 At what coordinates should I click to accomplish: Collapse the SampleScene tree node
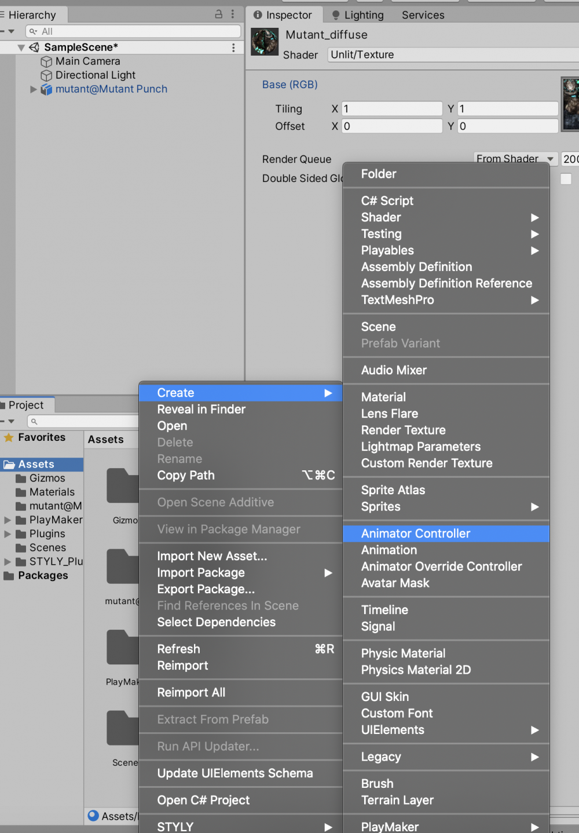click(x=21, y=48)
